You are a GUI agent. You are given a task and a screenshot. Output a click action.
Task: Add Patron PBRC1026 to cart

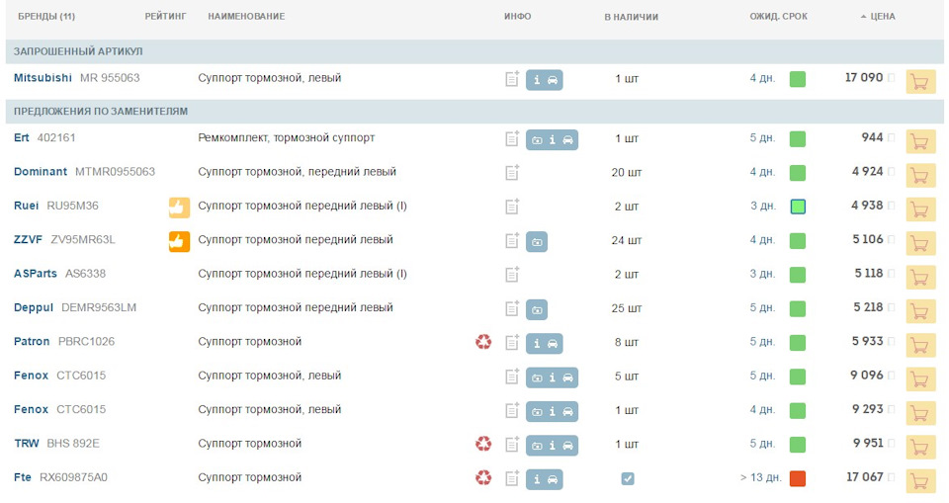click(920, 345)
